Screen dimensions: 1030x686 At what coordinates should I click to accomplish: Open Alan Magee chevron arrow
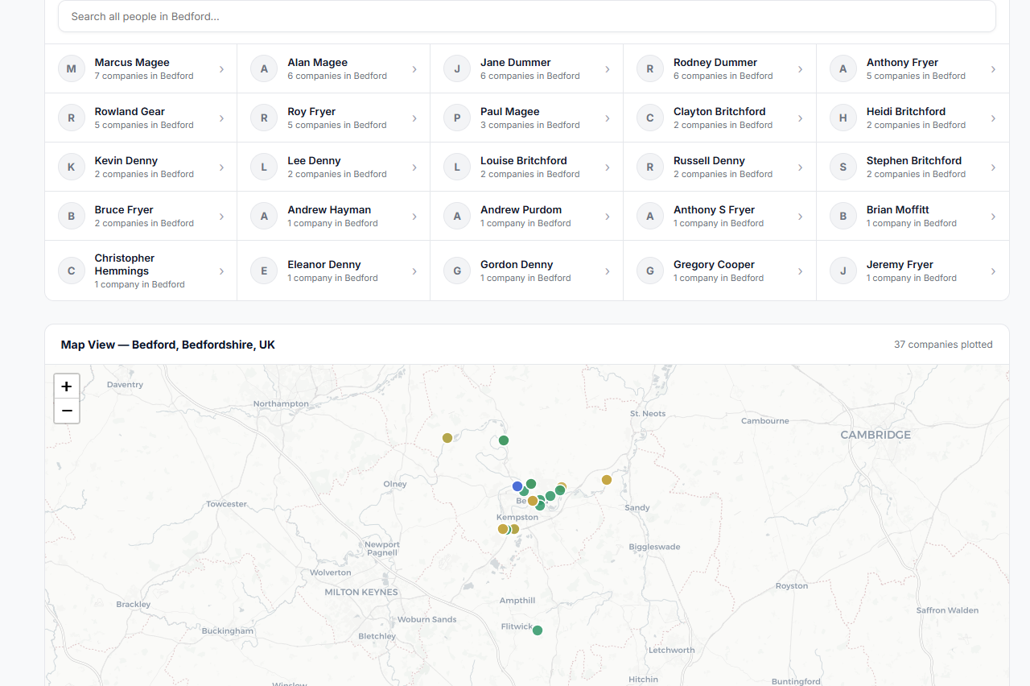coord(414,69)
